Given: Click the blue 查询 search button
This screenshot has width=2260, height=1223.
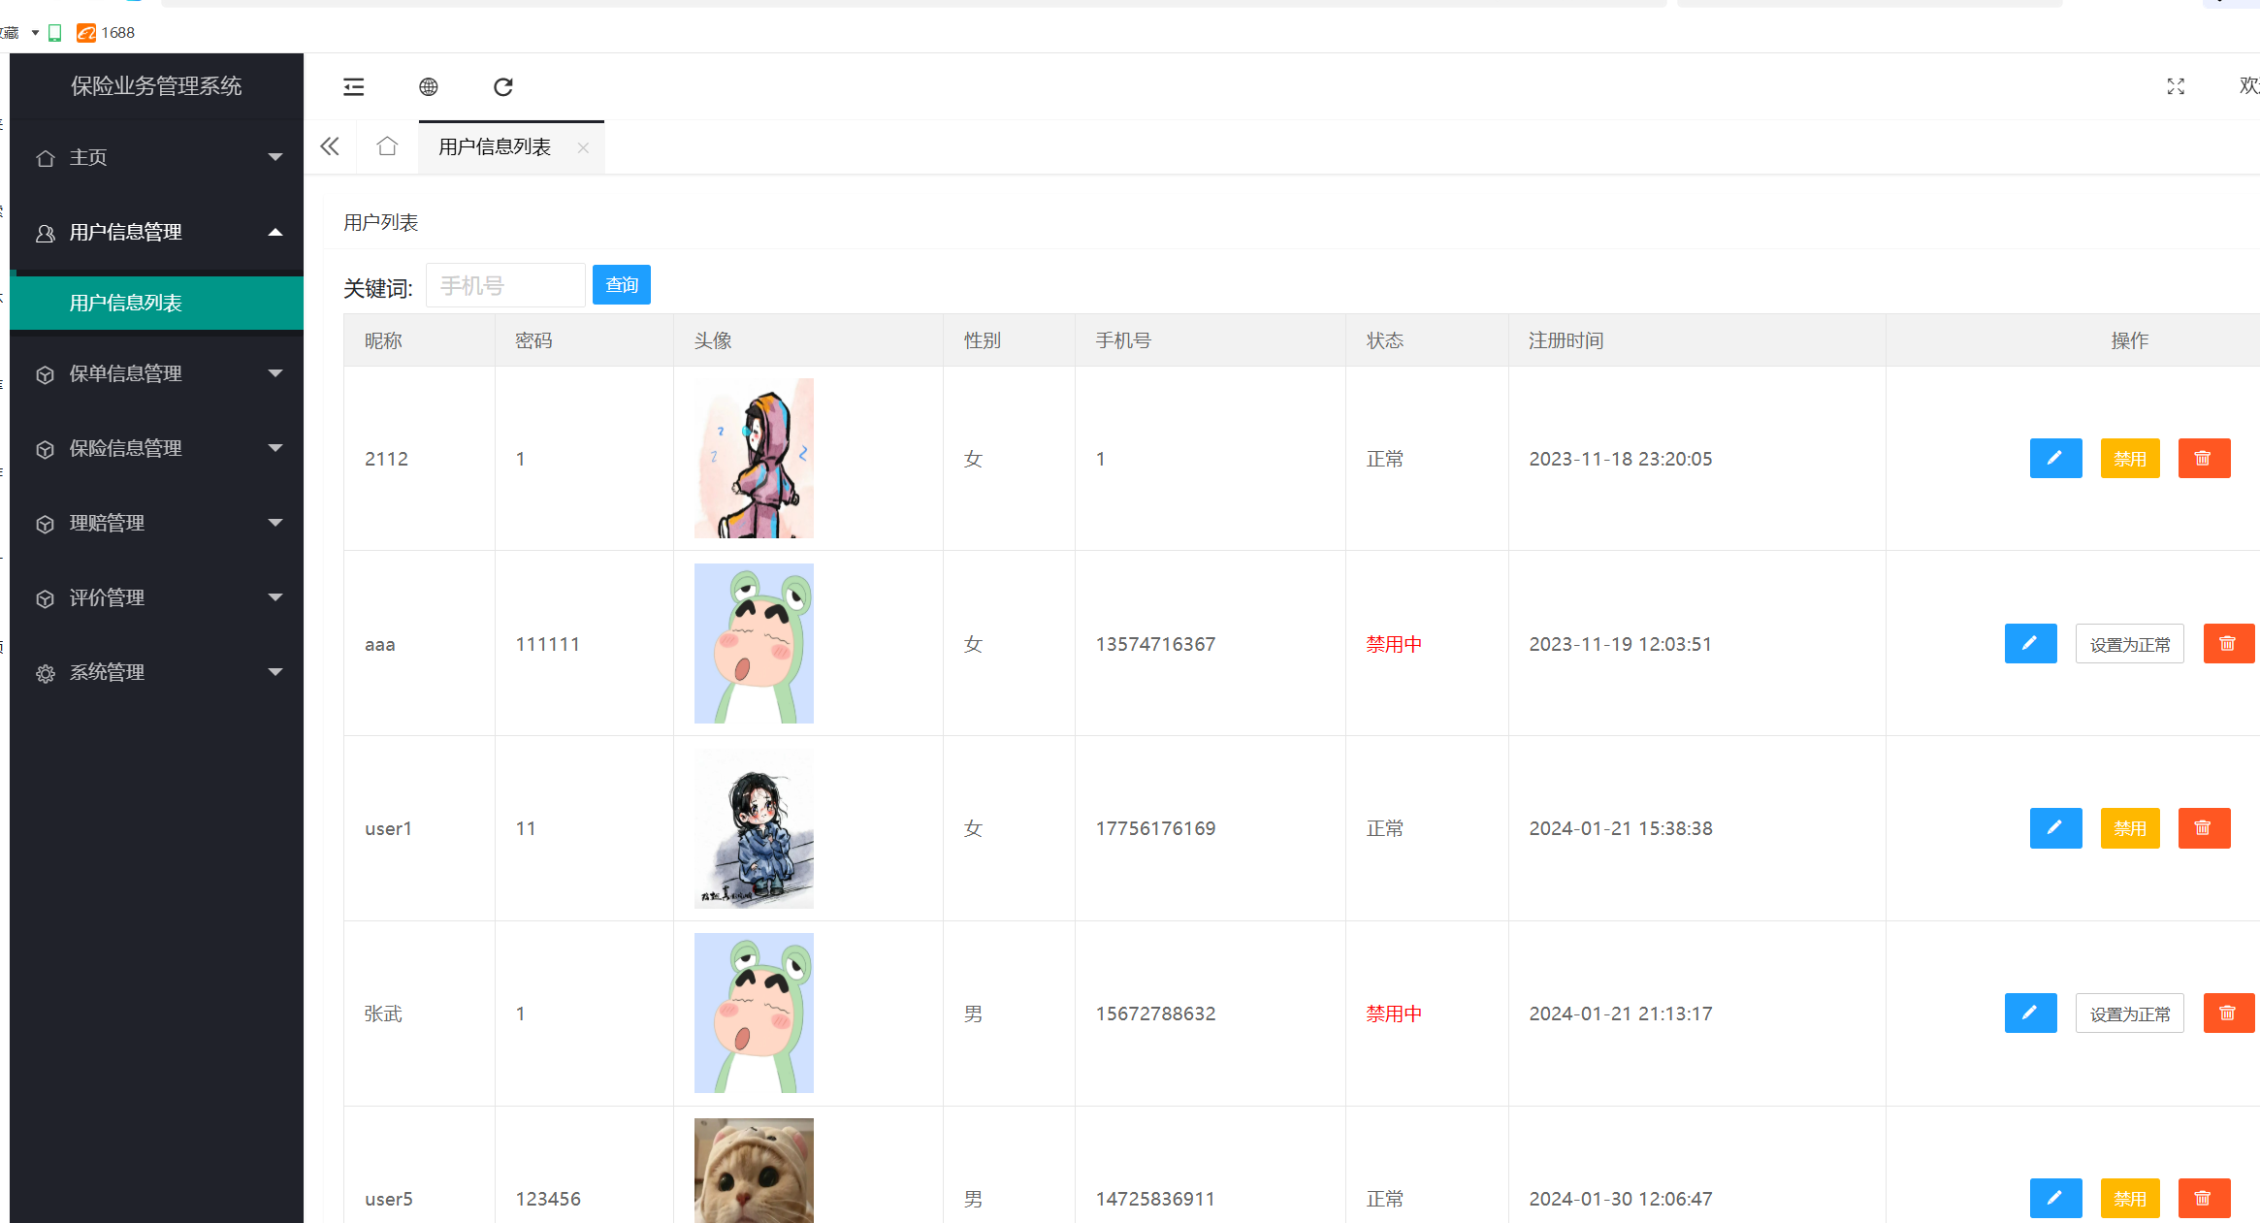Looking at the screenshot, I should pyautogui.click(x=621, y=285).
